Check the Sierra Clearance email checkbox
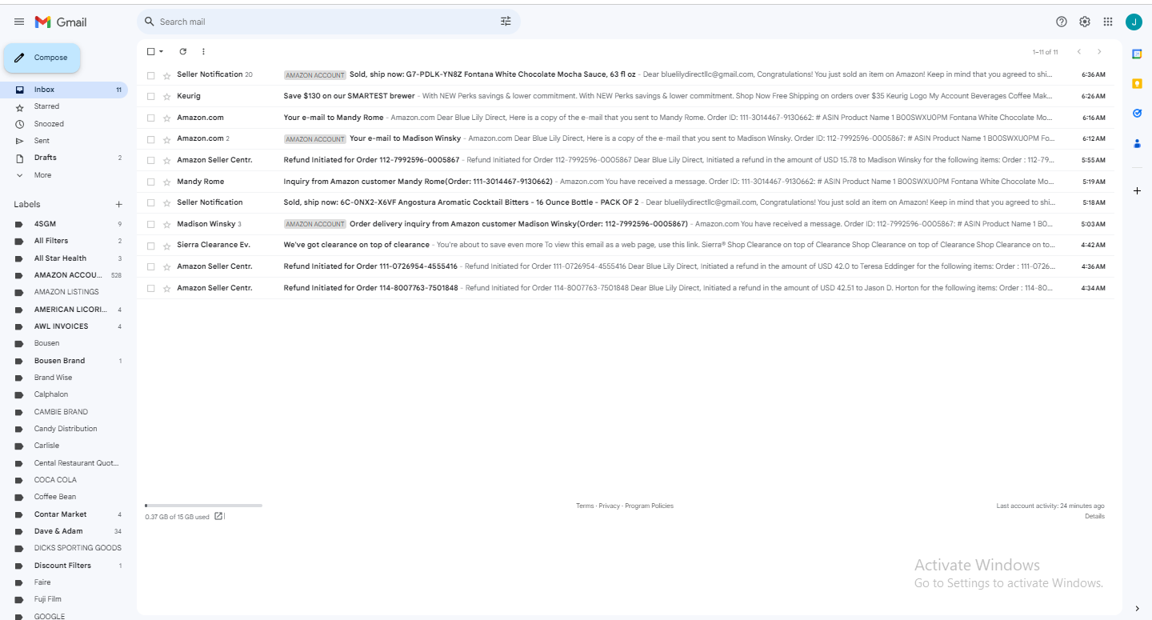The width and height of the screenshot is (1152, 620). (x=150, y=245)
